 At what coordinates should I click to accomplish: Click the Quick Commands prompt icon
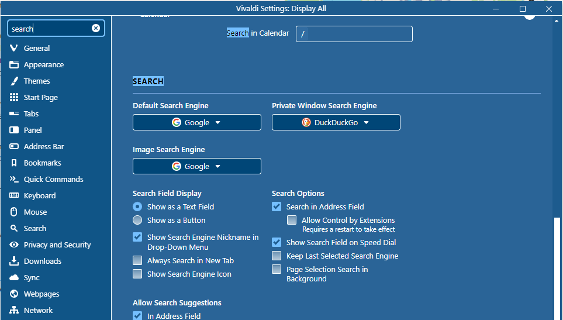click(13, 179)
